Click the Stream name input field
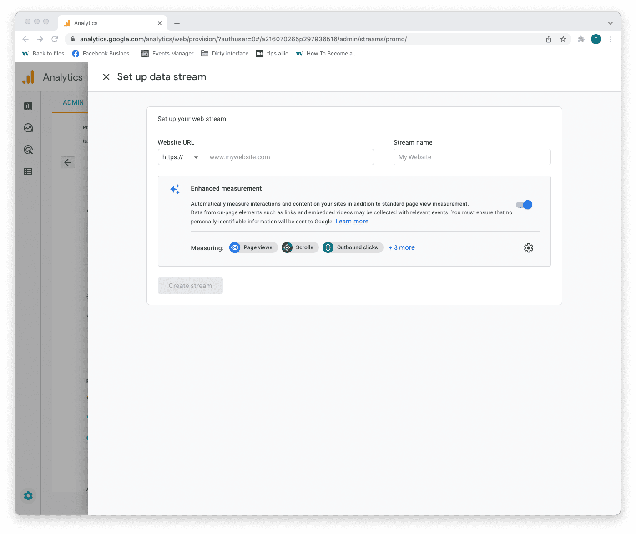636x534 pixels. tap(472, 157)
